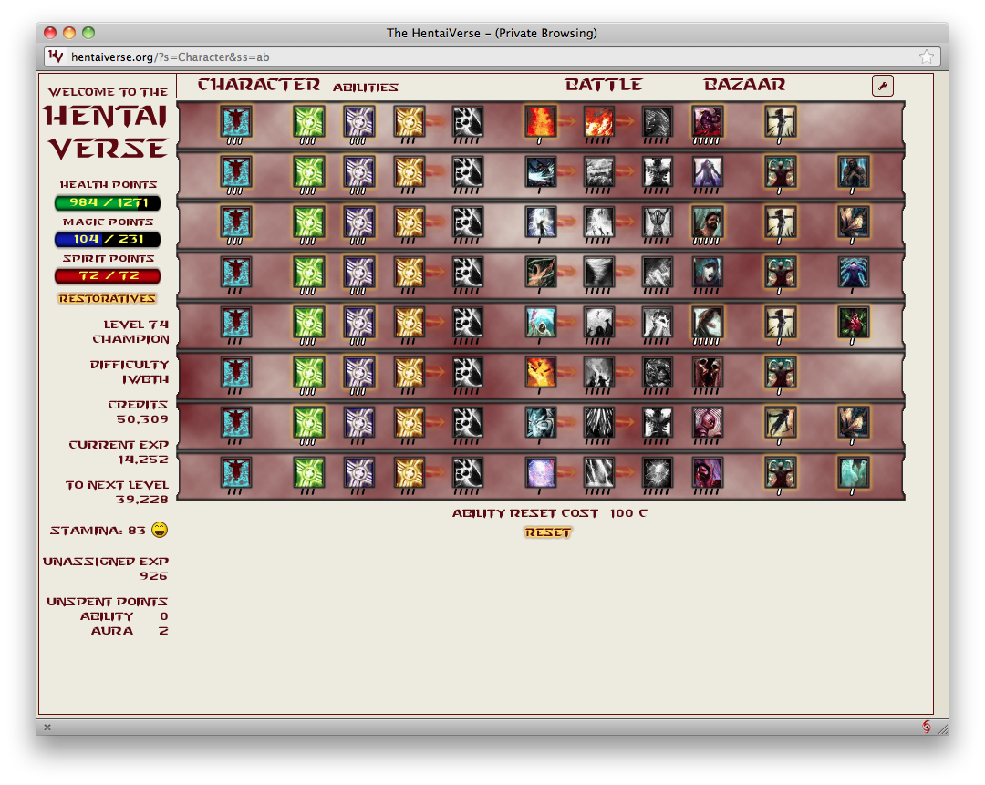Click the orange flames ability icon

coord(598,121)
